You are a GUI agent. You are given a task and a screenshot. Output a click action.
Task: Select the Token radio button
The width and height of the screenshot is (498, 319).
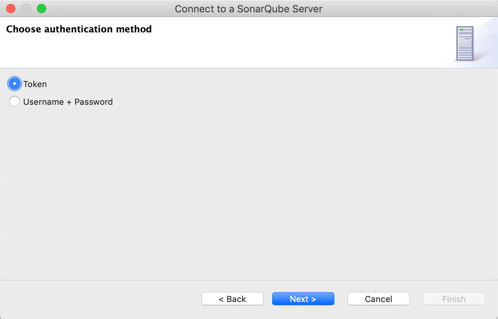tap(15, 84)
